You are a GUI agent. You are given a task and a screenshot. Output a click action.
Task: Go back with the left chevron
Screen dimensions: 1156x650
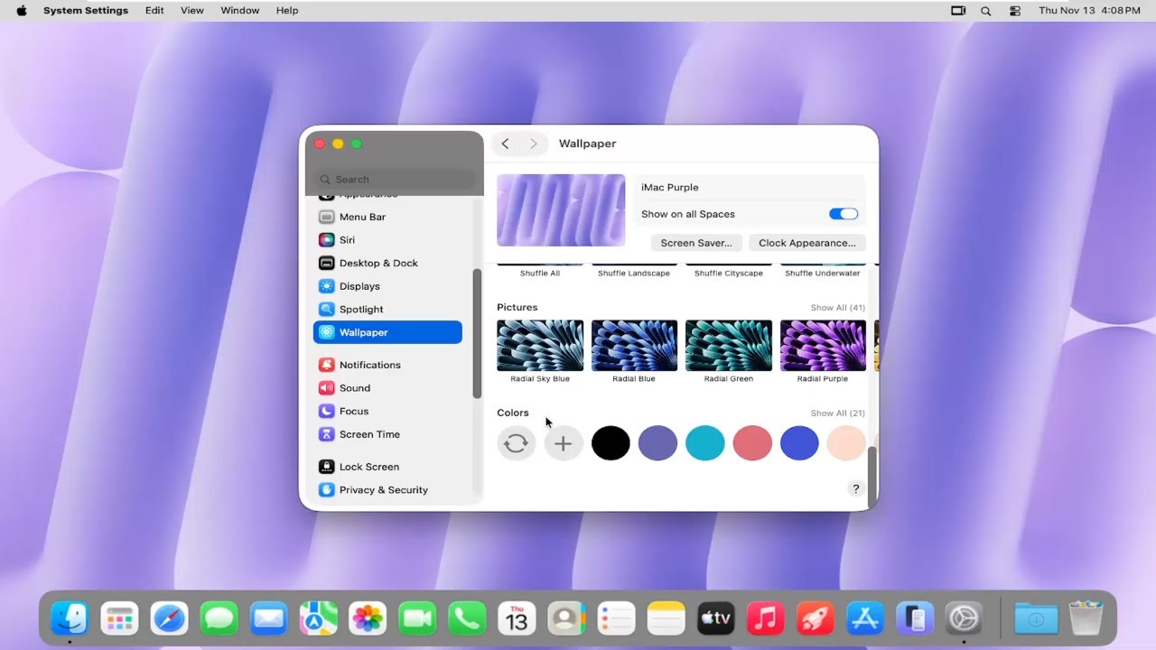click(506, 144)
